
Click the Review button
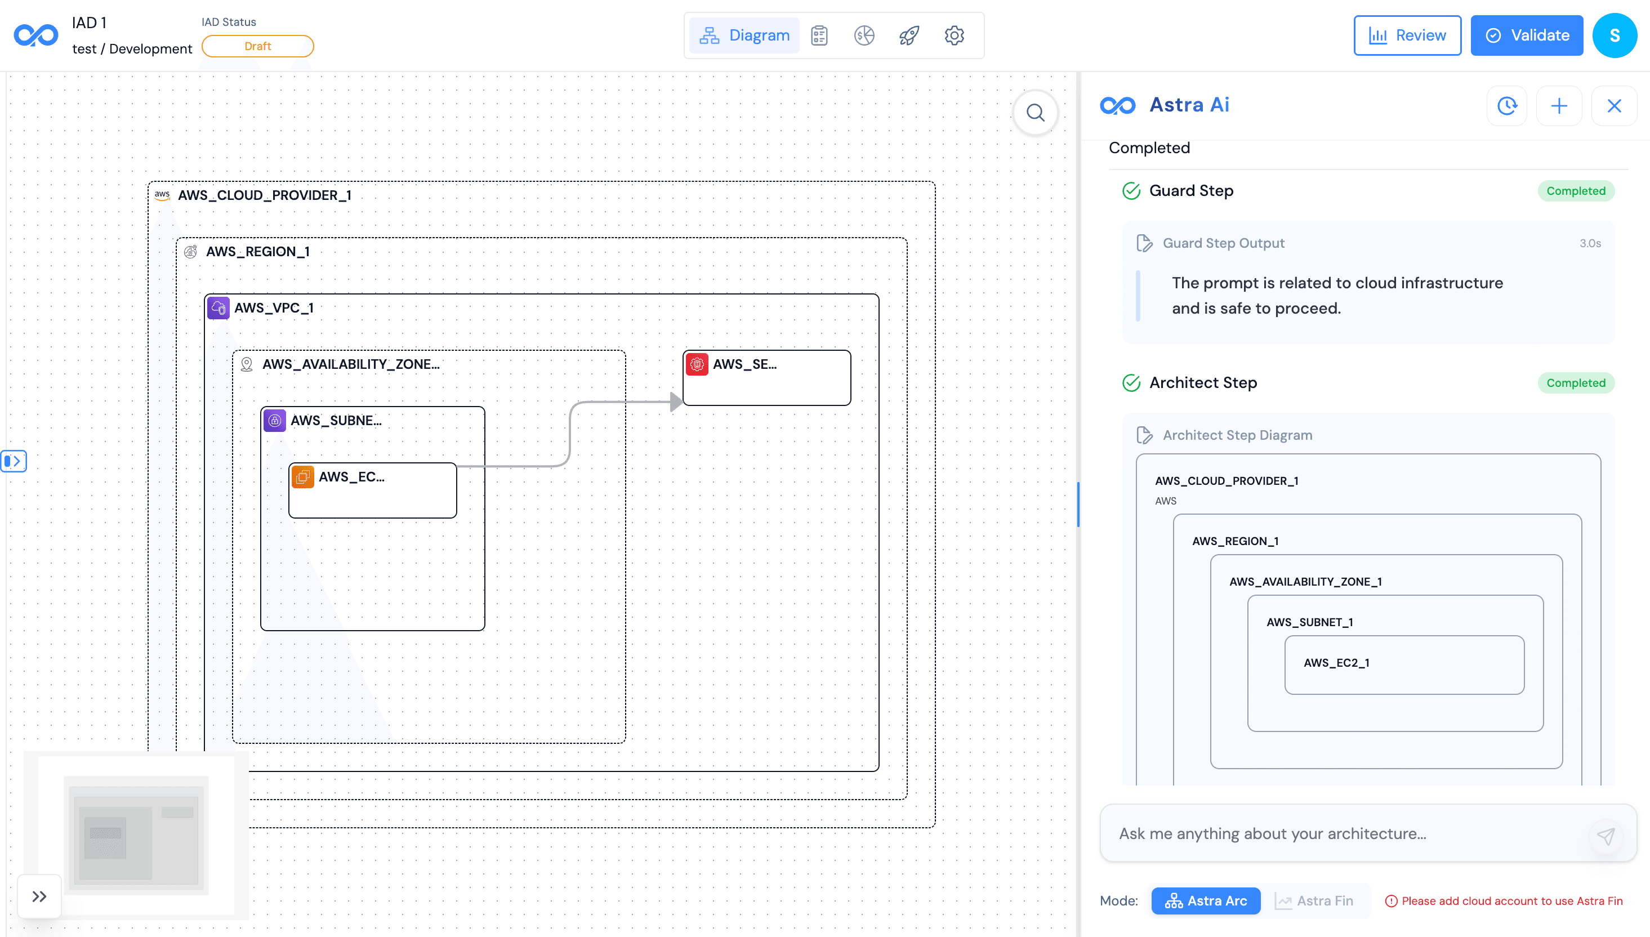1407,35
